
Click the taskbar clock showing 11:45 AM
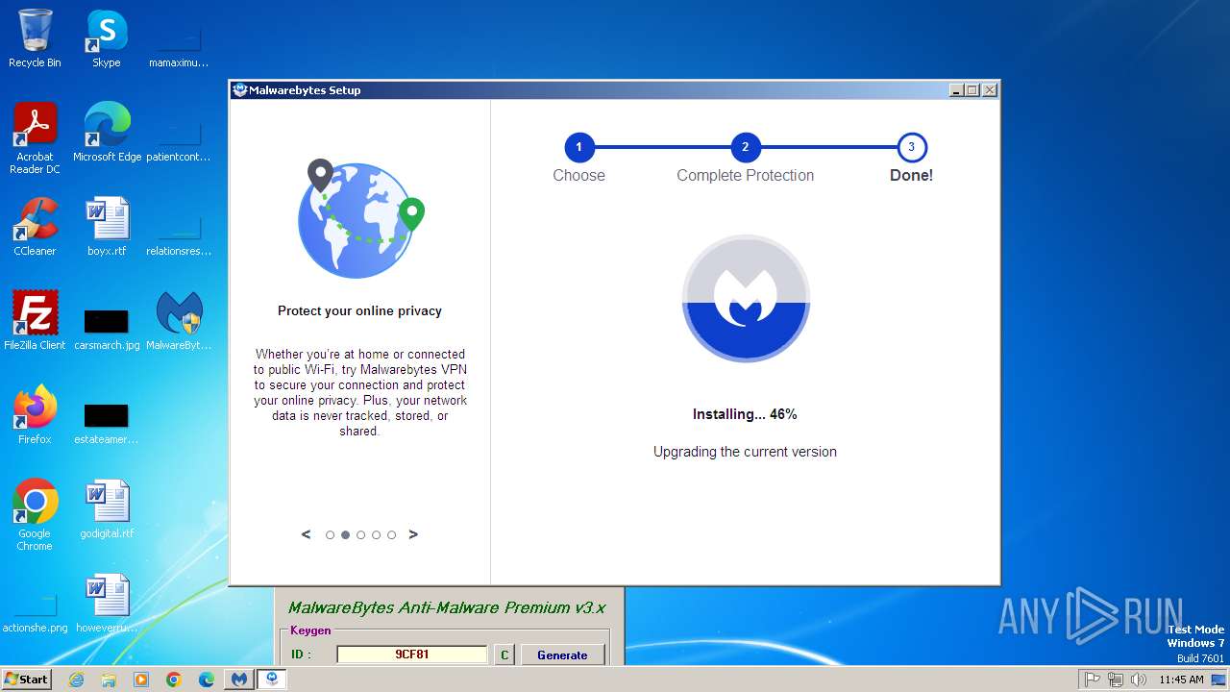pos(1181,680)
